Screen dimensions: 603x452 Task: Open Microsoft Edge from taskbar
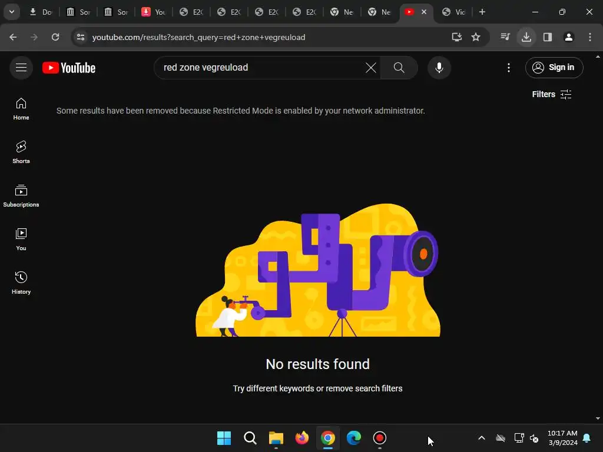[354, 438]
